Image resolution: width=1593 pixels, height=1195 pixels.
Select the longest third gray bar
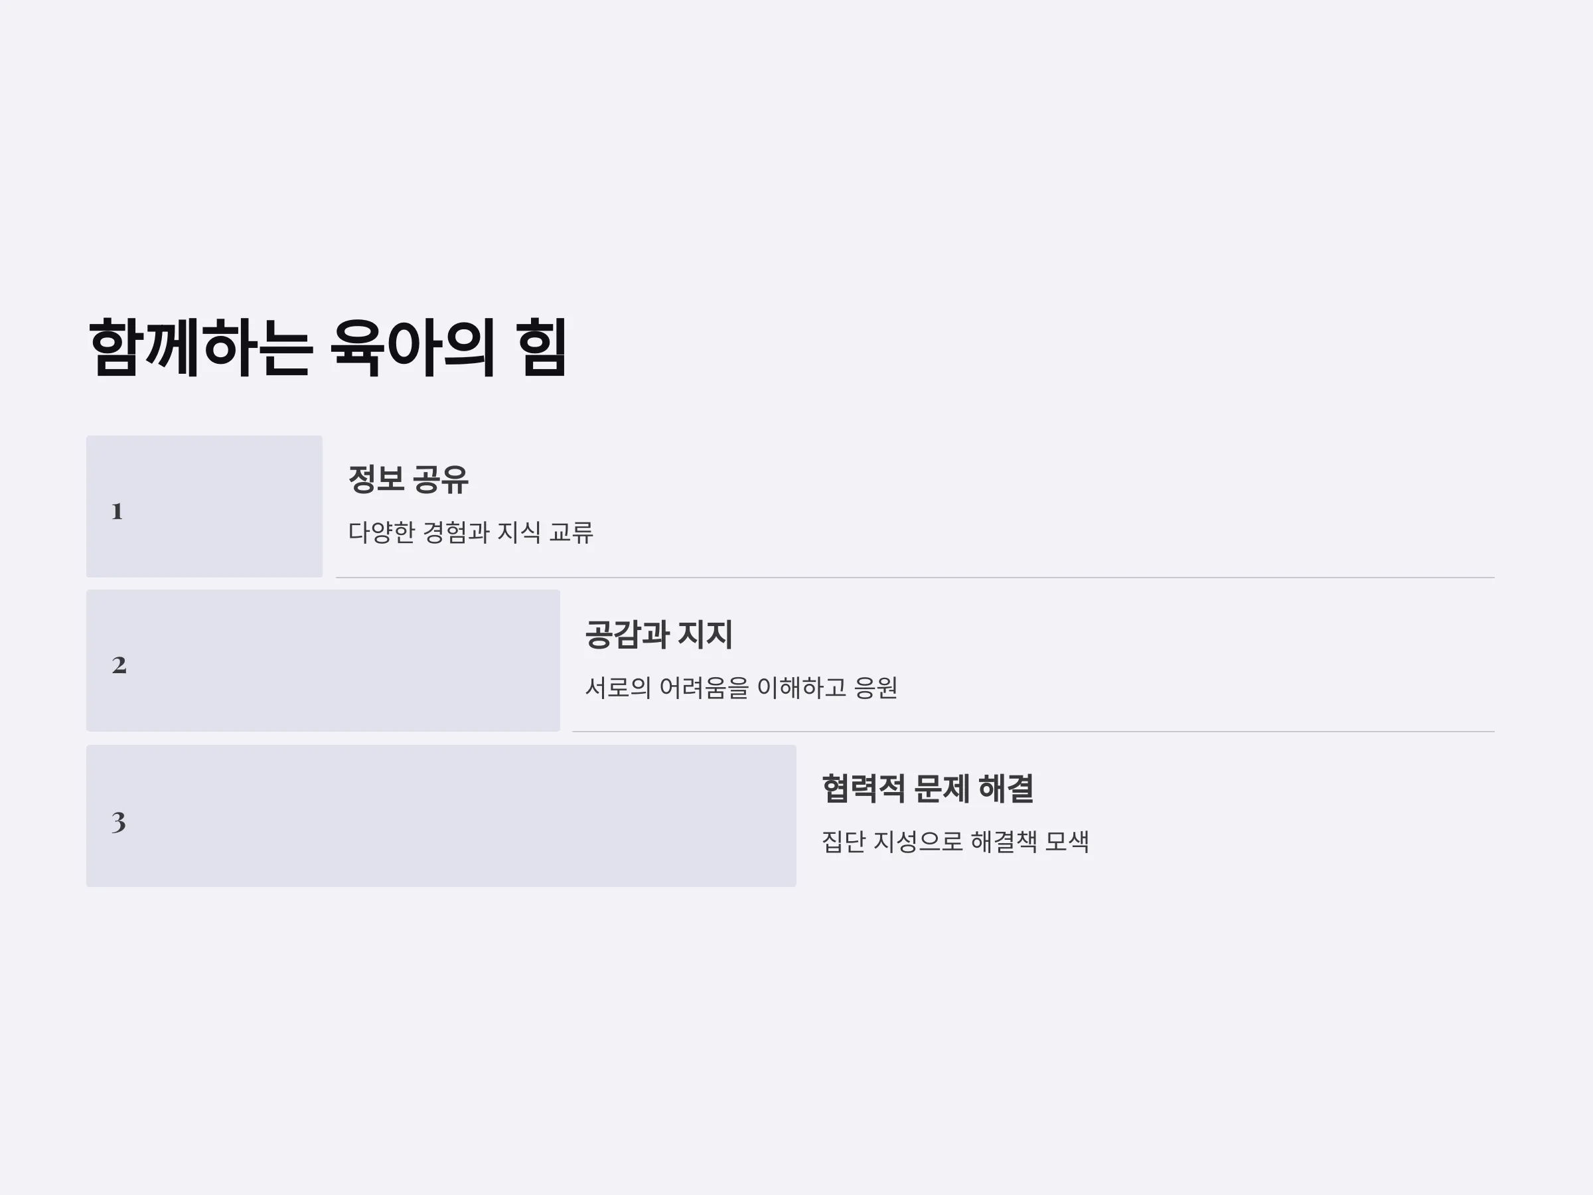[x=441, y=816]
